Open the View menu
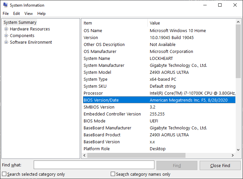243x179 pixels. pos(28,14)
